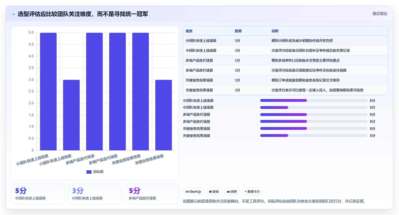399x215 pixels.
Task: Select the 表格 tag
Action: [x=214, y=192]
